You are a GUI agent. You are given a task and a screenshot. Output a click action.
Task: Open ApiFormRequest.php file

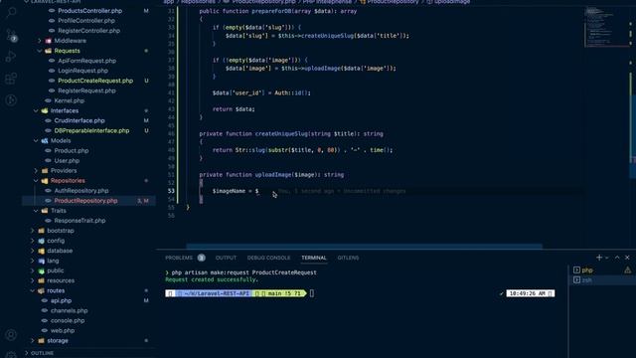coord(86,61)
